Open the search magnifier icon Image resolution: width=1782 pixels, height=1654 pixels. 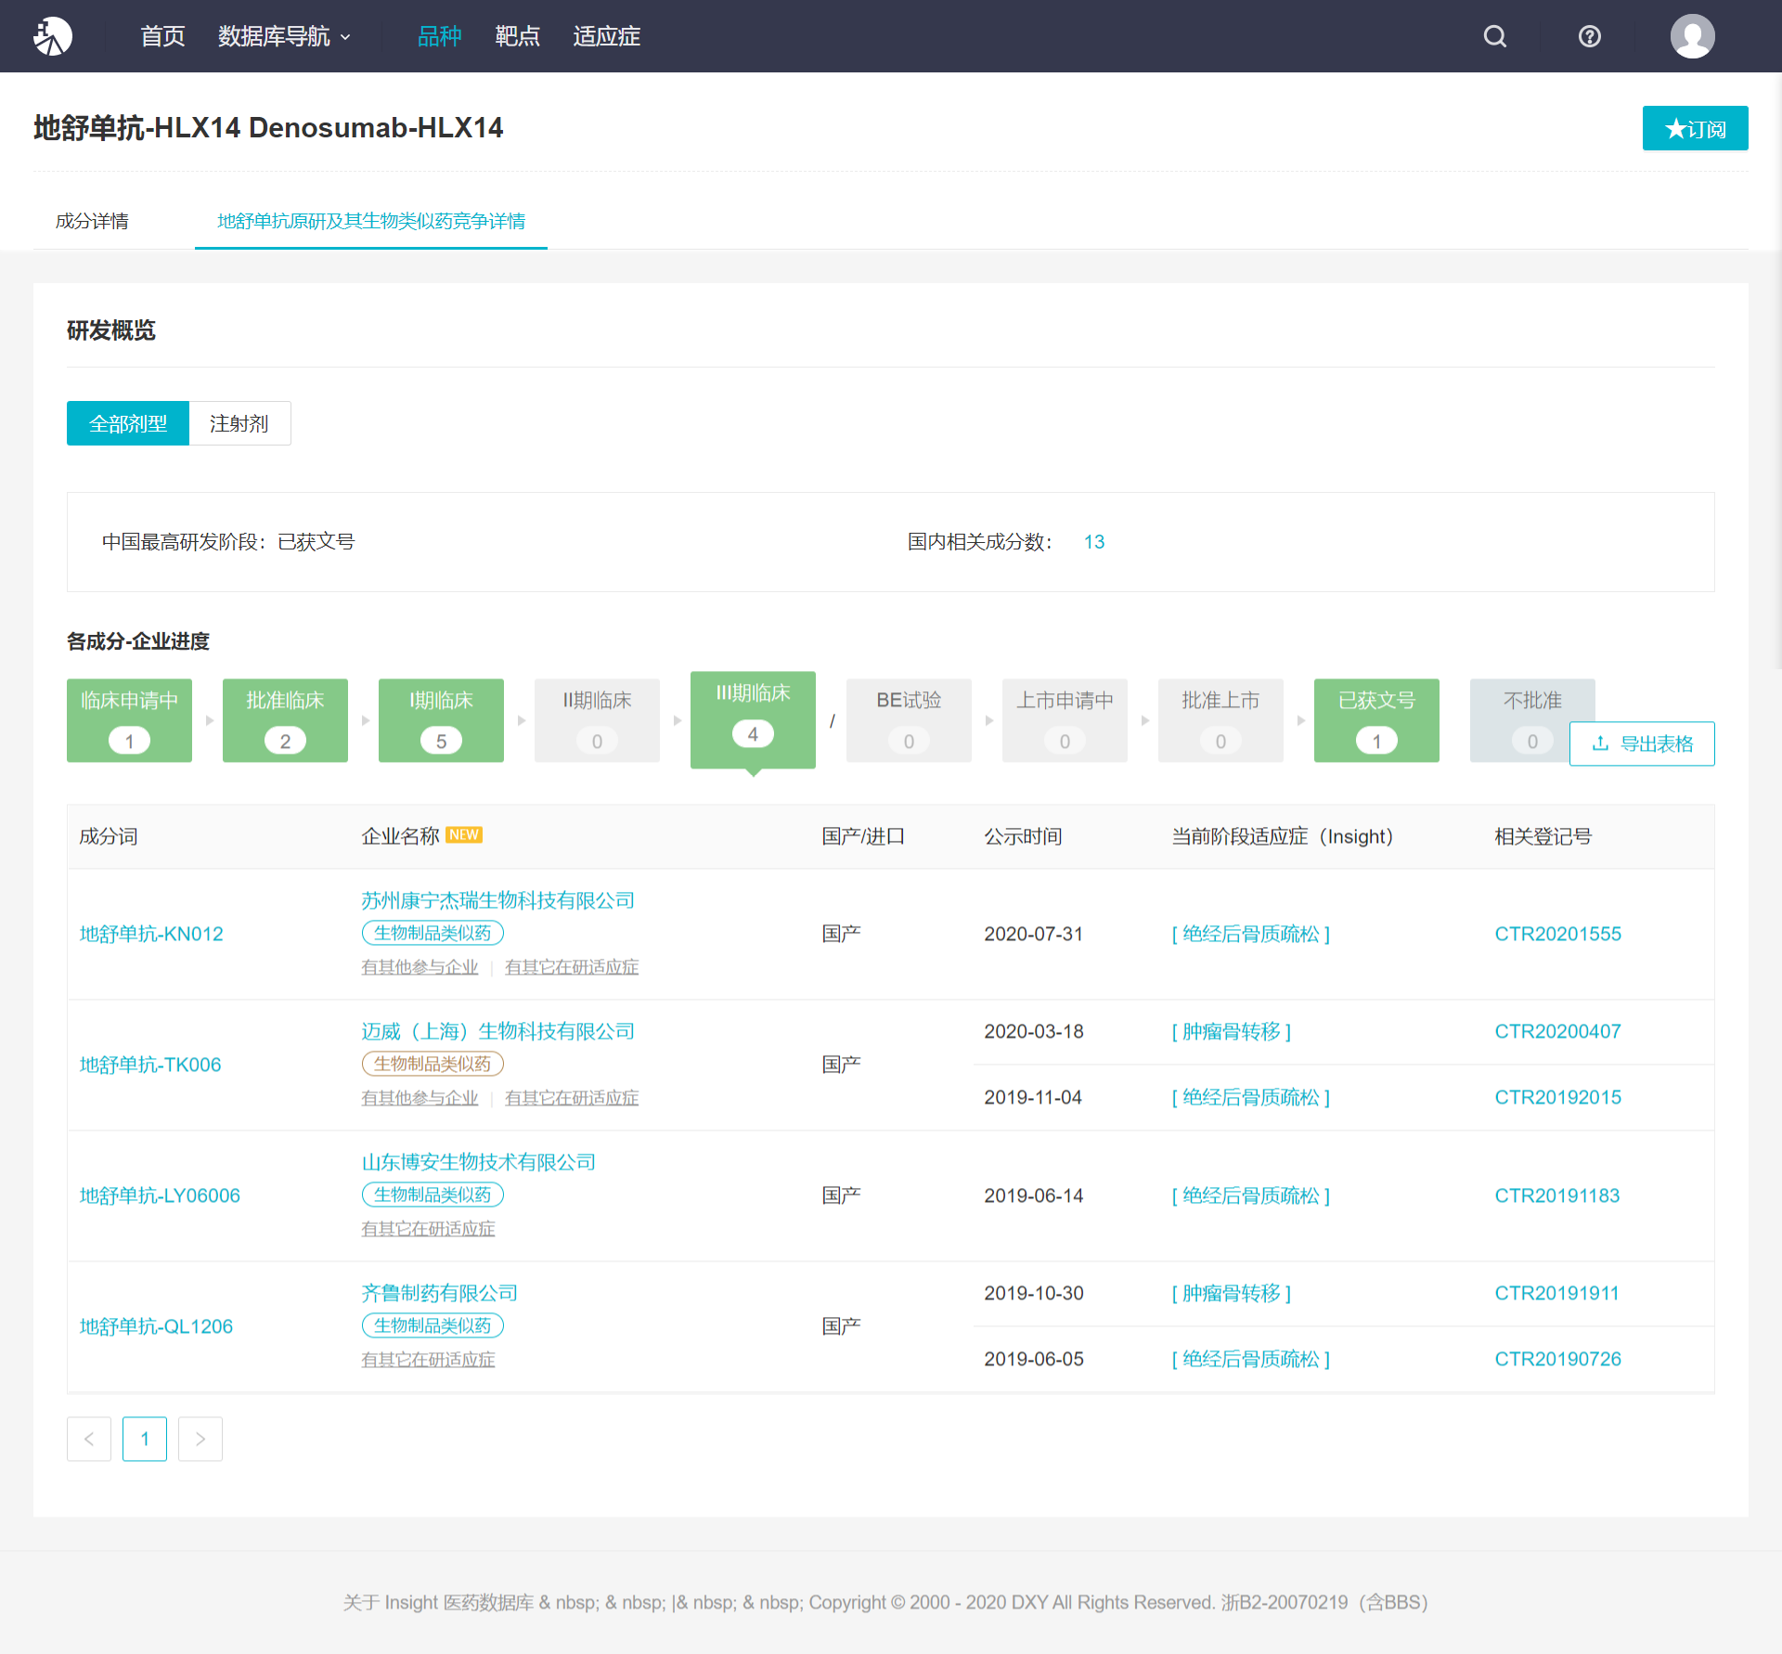(1495, 36)
